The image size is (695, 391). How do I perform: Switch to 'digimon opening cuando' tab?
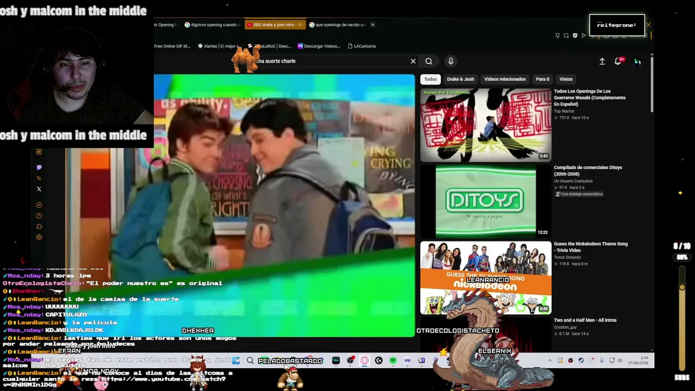tap(211, 24)
